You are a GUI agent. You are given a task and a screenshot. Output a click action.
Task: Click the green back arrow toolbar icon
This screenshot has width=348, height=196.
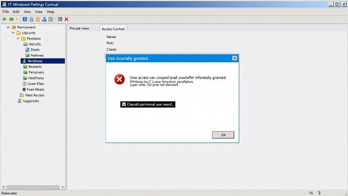pyautogui.click(x=4, y=19)
